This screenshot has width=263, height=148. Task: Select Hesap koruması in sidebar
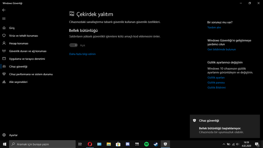(x=19, y=43)
